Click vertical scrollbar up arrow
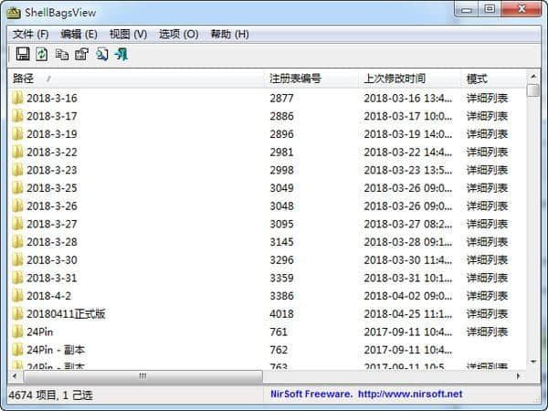This screenshot has height=411, width=548. (x=533, y=76)
